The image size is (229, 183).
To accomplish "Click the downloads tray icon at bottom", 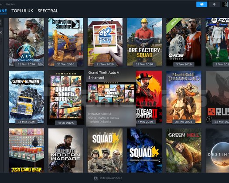I will coord(96,178).
